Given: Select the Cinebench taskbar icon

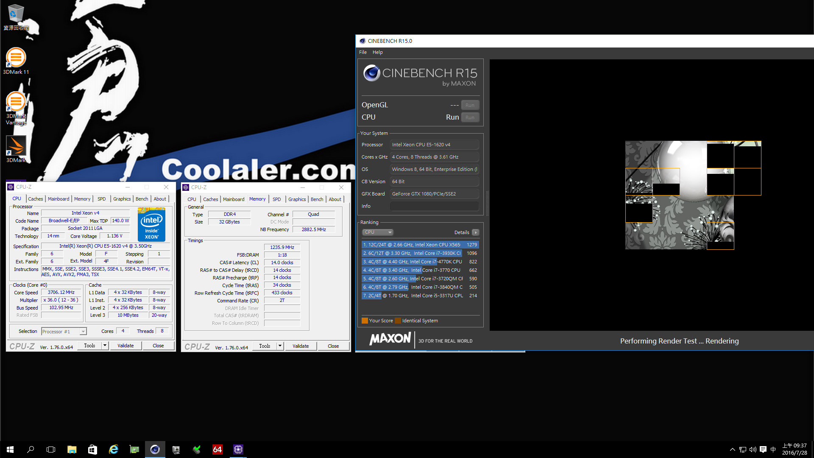Looking at the screenshot, I should 155,450.
